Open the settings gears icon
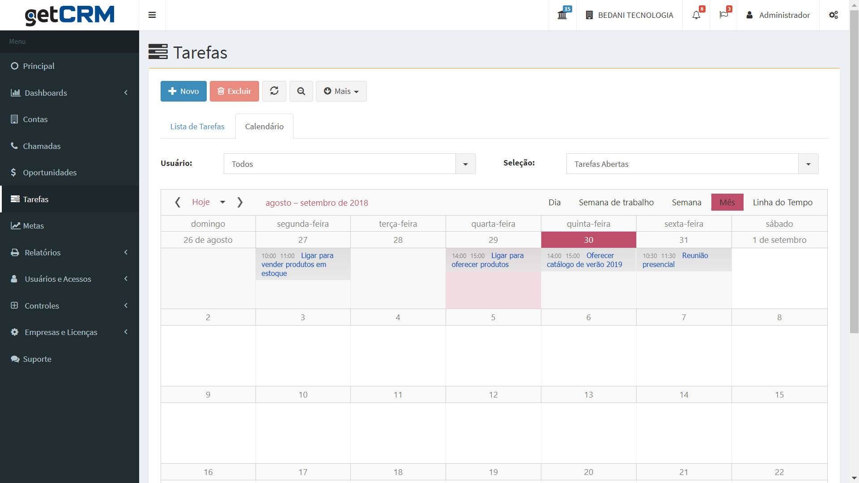Image resolution: width=859 pixels, height=483 pixels. tap(833, 15)
